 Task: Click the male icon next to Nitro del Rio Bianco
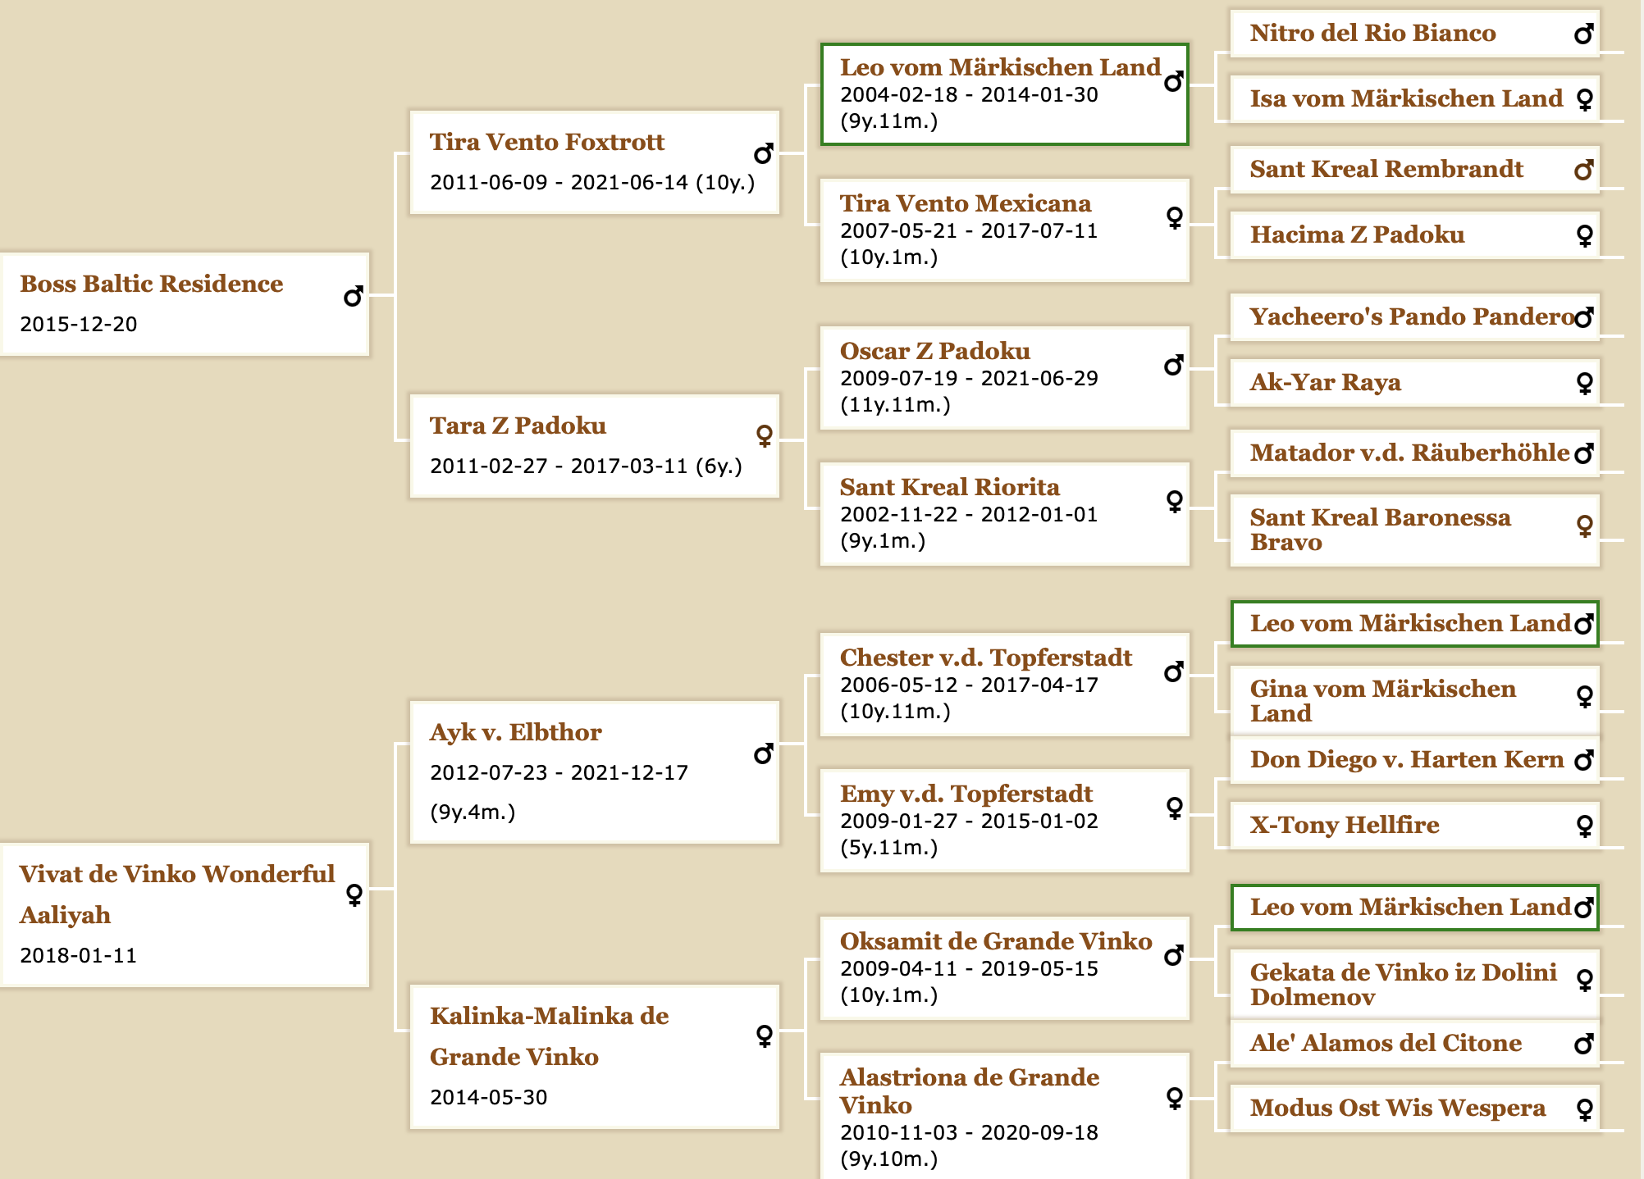(x=1584, y=34)
